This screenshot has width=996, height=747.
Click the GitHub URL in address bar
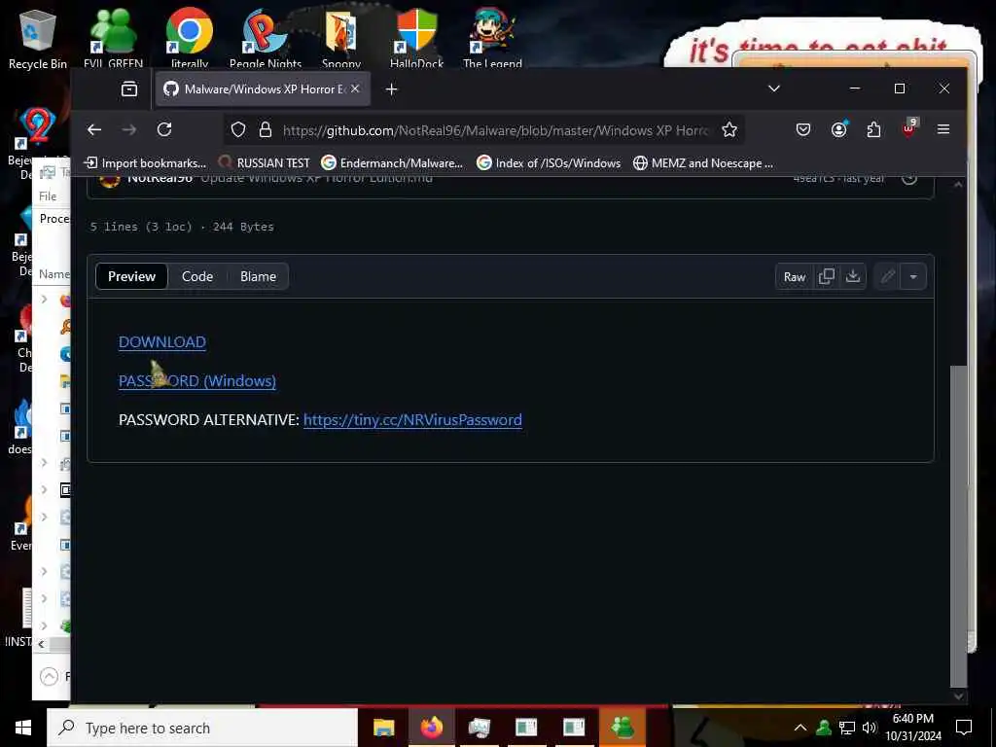495,130
